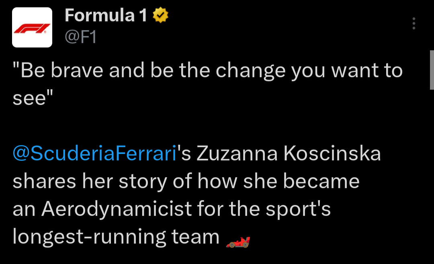Open the three-dot more options menu
The height and width of the screenshot is (264, 434).
coord(414,24)
